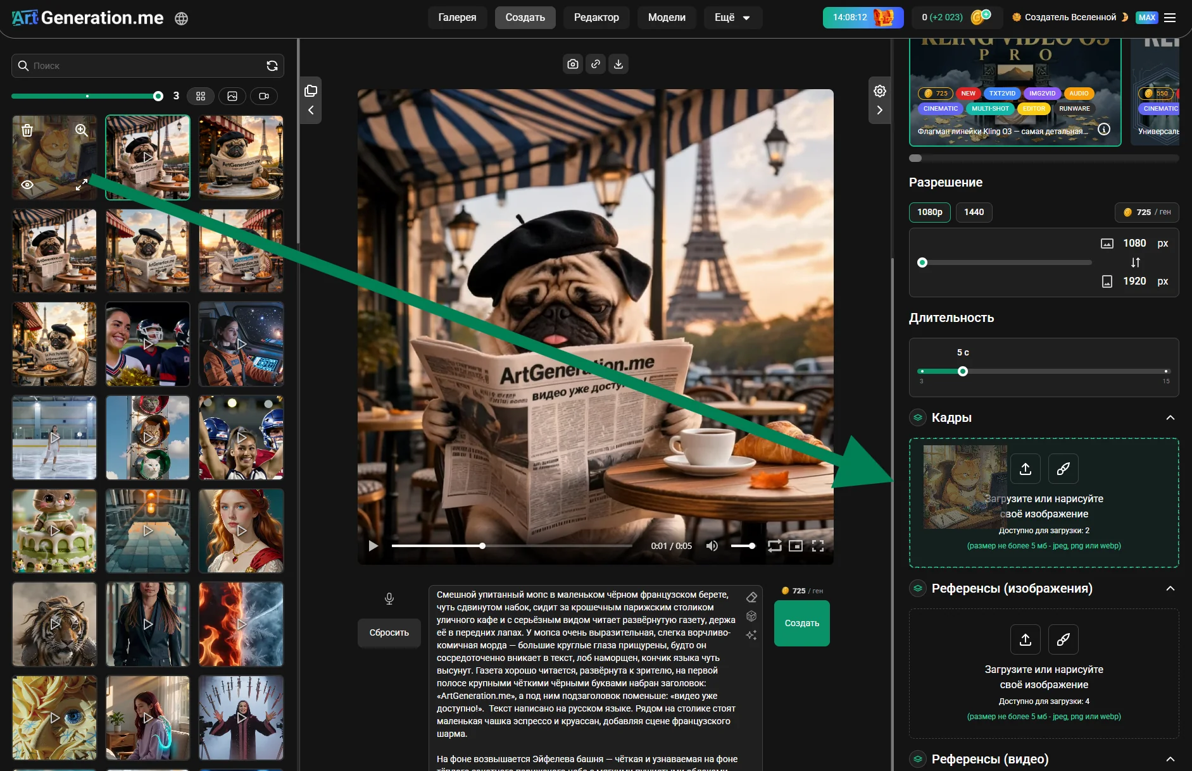Open the picture-in-picture icon in the video player
This screenshot has height=771, width=1192.
[796, 546]
